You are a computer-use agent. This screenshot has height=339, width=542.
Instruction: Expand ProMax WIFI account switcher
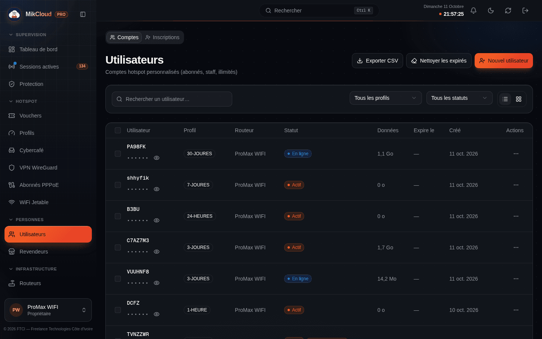pyautogui.click(x=48, y=310)
